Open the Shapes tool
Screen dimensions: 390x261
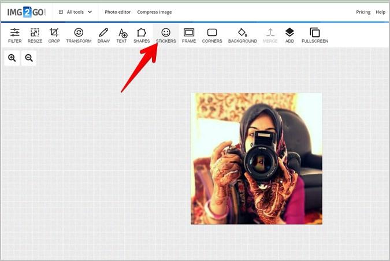point(142,36)
